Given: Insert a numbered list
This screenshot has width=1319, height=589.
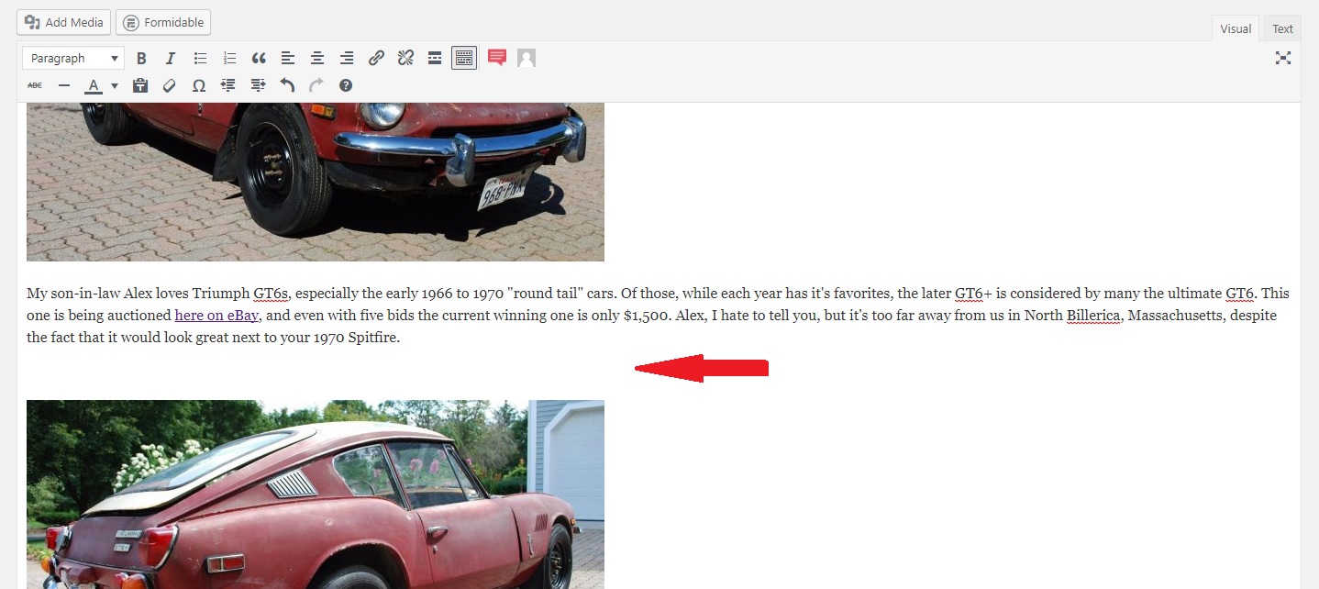Looking at the screenshot, I should [x=229, y=58].
